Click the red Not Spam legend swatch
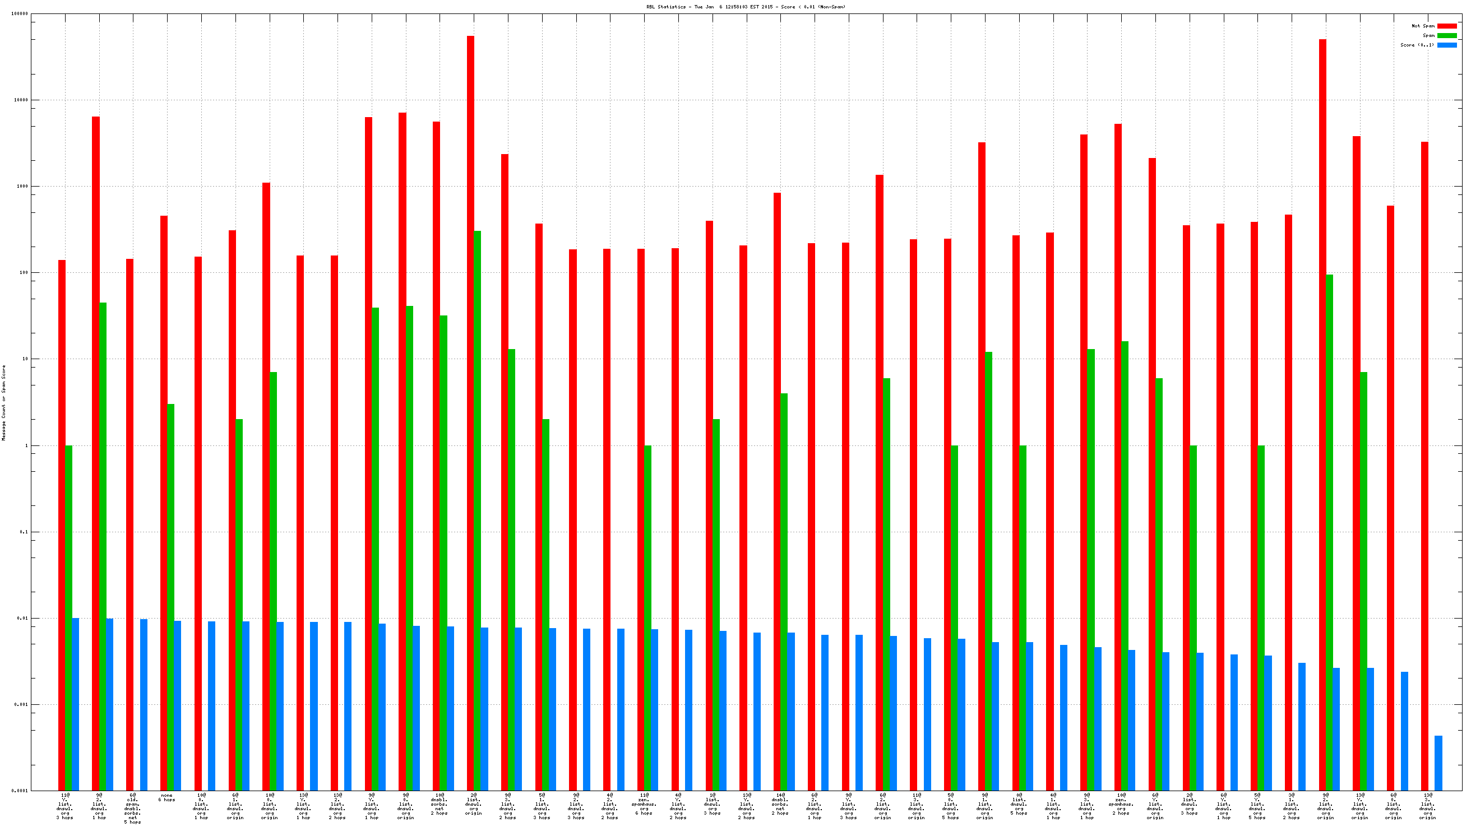This screenshot has height=827, width=1471. click(1446, 26)
